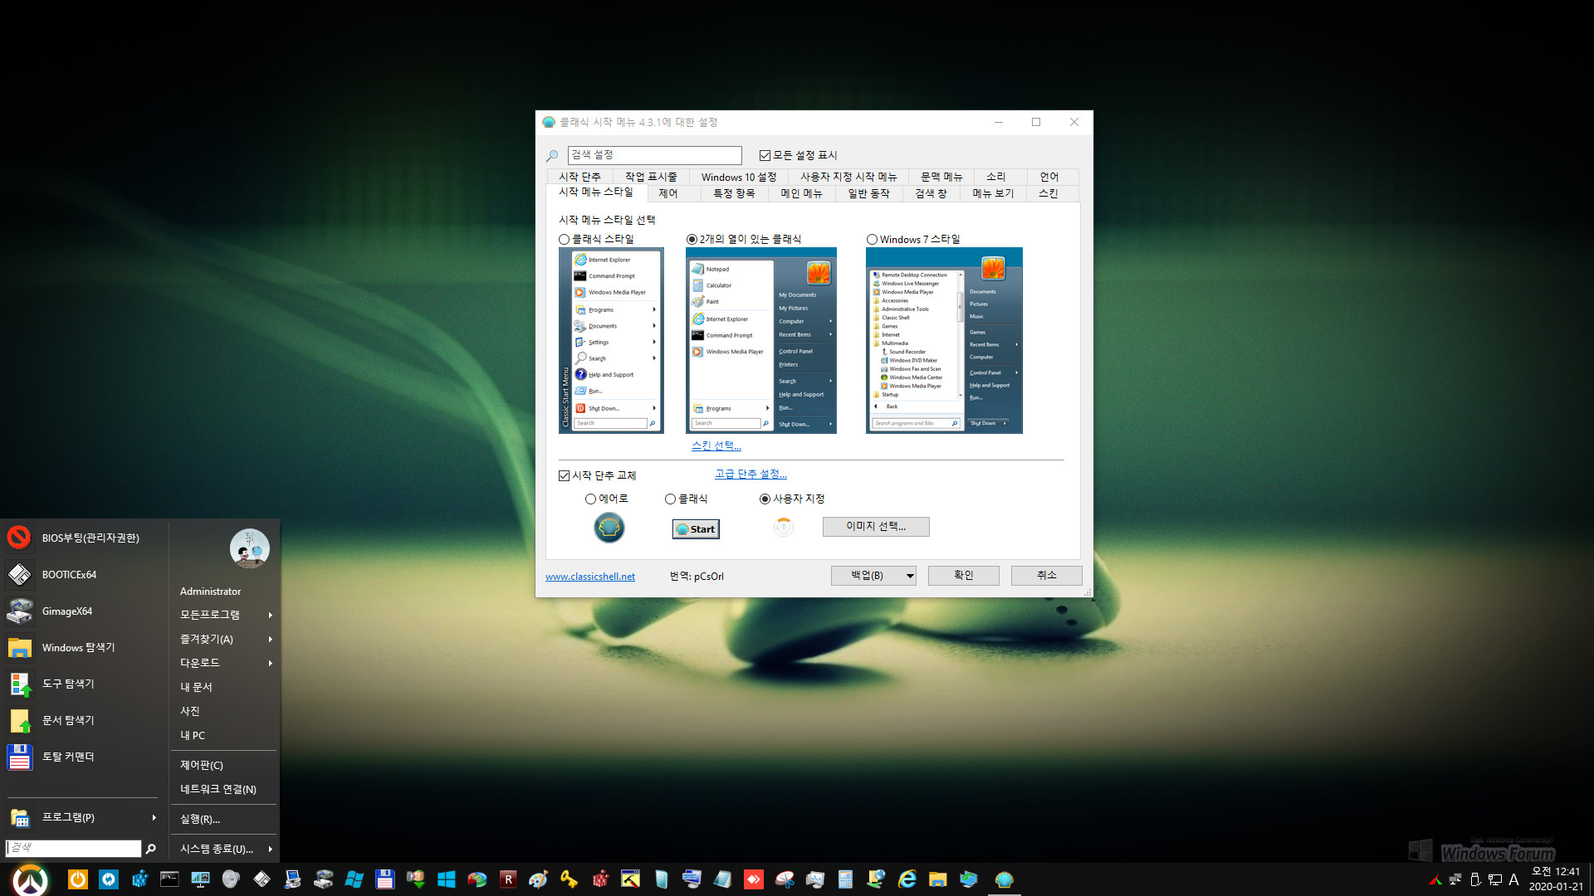Expand the 다운로드 submenu
Image resolution: width=1594 pixels, height=896 pixels.
click(224, 663)
